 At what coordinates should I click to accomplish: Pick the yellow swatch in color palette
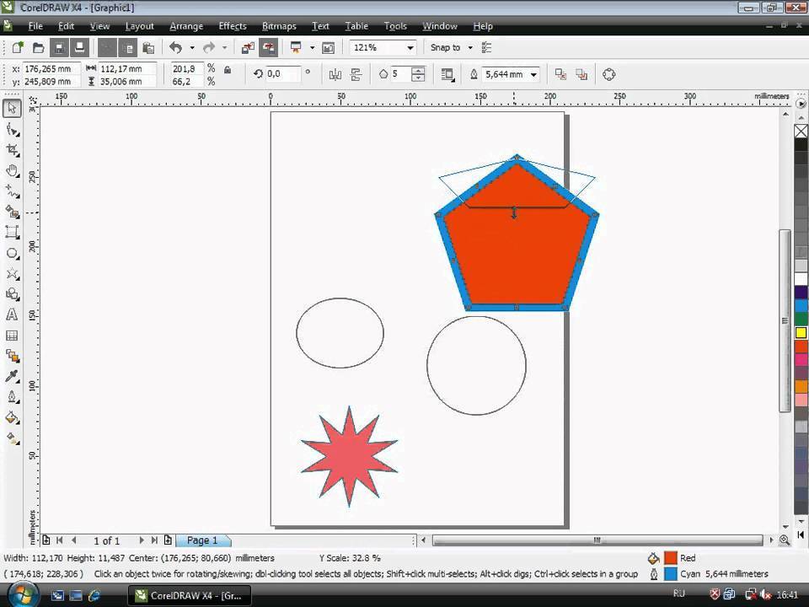click(x=801, y=333)
